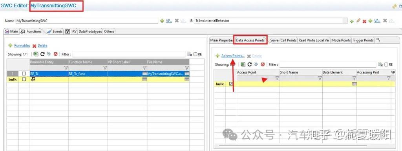Viewport: 402px width, 151px height.
Task: Open VP Short Label picker in runnables bulk row
Action: (144, 79)
